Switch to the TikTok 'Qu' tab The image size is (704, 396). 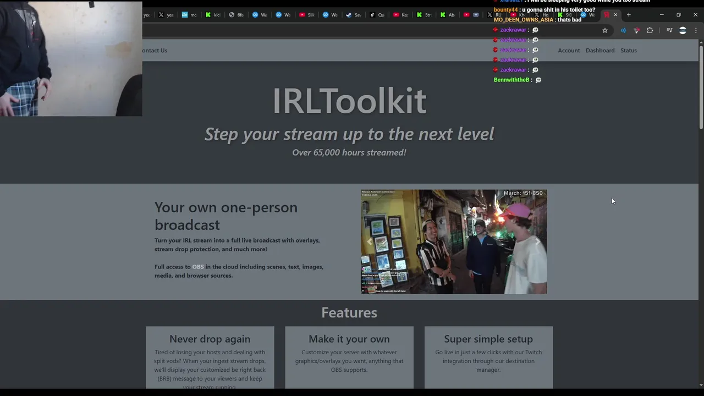point(377,15)
